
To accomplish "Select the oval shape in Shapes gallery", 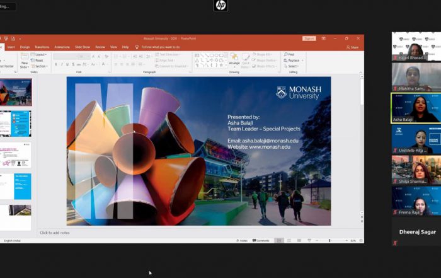I will tap(217, 55).
